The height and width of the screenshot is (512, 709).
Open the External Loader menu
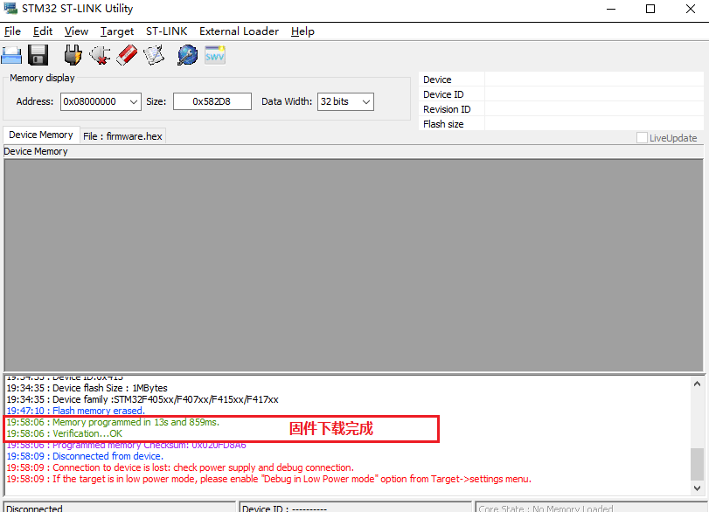(239, 31)
